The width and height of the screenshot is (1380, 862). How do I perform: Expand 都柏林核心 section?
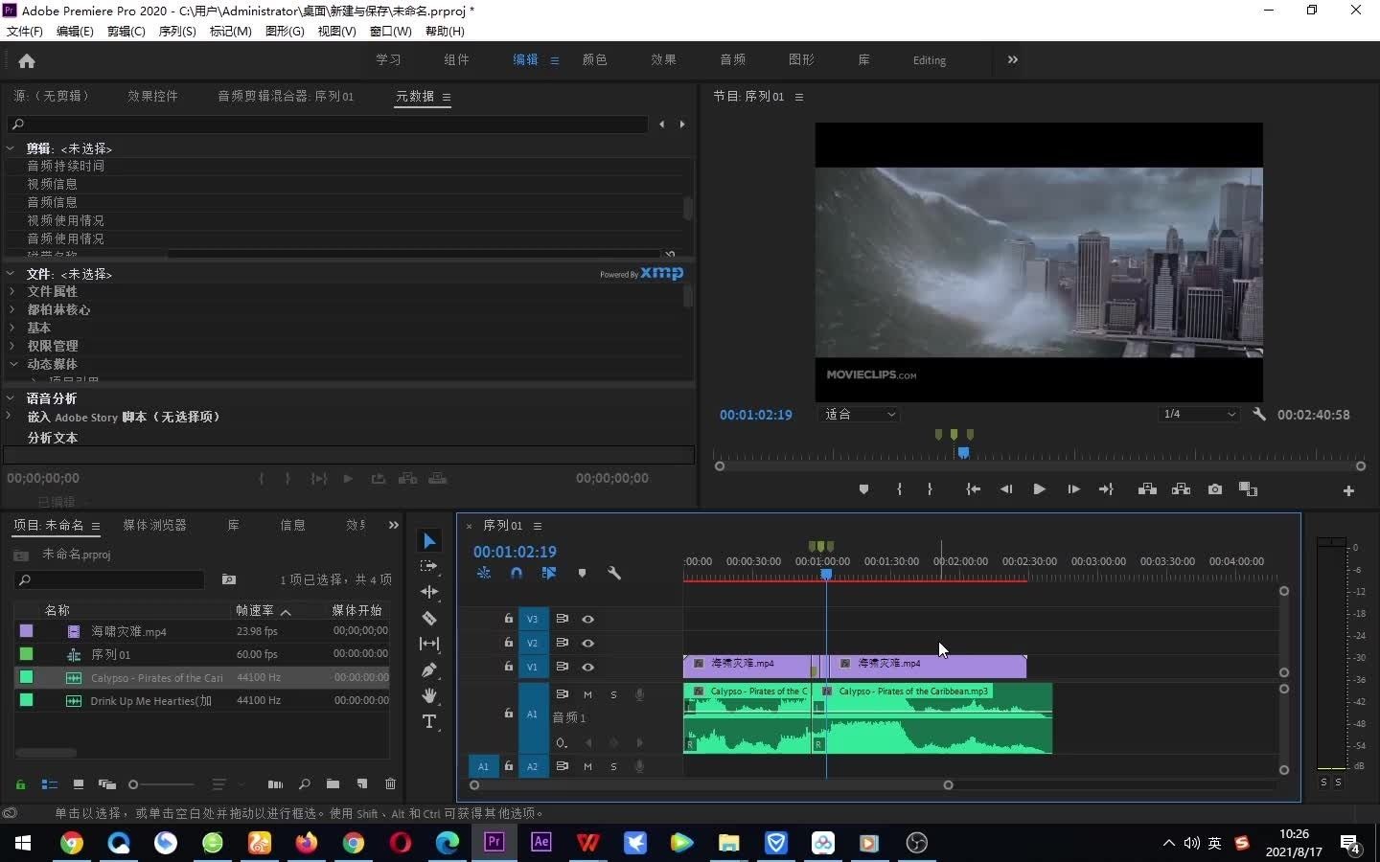pos(12,309)
